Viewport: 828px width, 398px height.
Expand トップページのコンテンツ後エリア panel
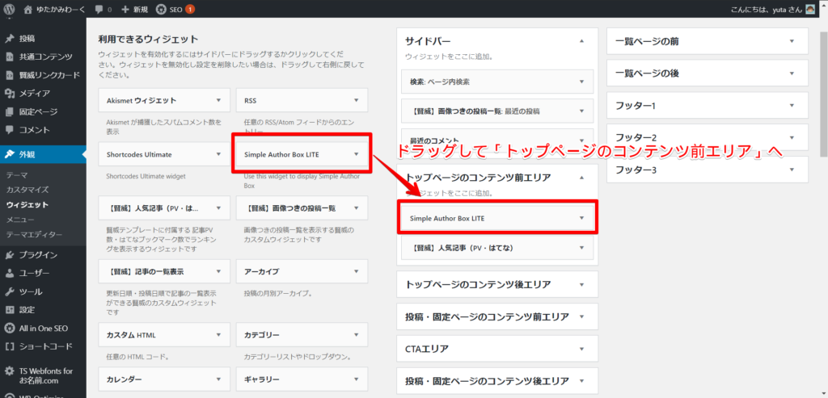tap(581, 284)
